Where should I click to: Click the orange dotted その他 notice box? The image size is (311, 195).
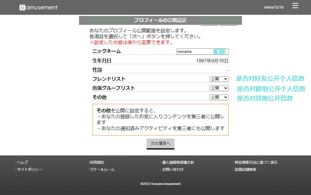tap(160, 120)
